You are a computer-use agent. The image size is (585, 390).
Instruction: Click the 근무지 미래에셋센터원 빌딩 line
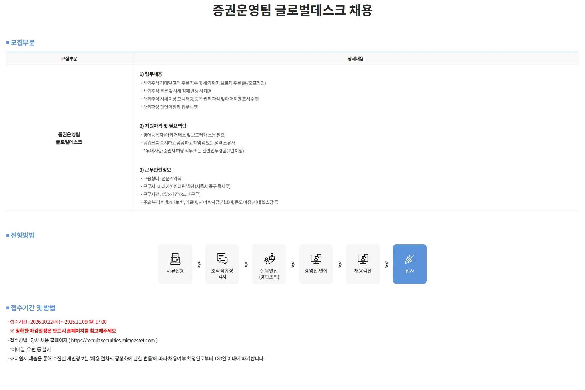click(186, 186)
